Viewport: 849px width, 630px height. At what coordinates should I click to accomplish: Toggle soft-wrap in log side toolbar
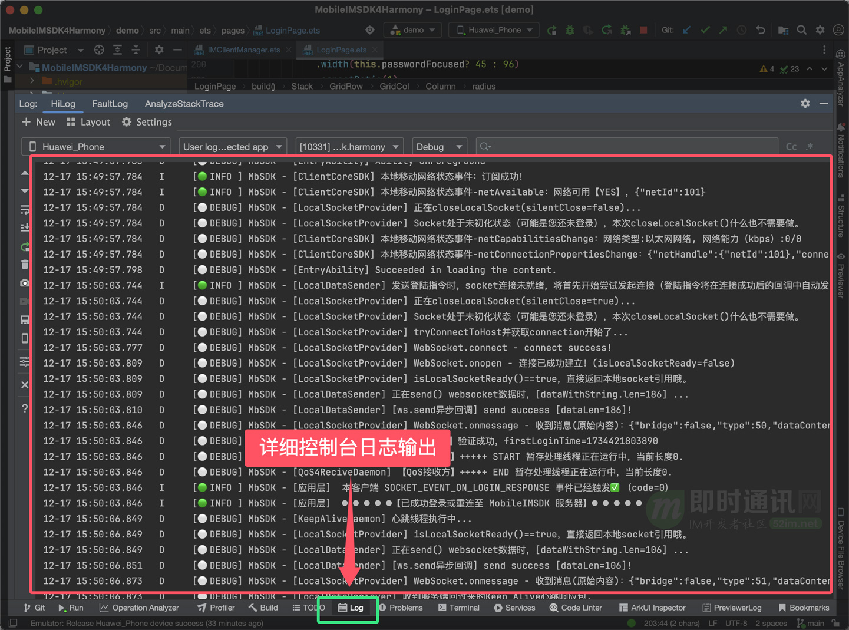25,210
